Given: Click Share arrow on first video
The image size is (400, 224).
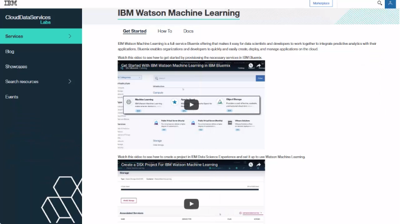Looking at the screenshot, I should click(258, 66).
